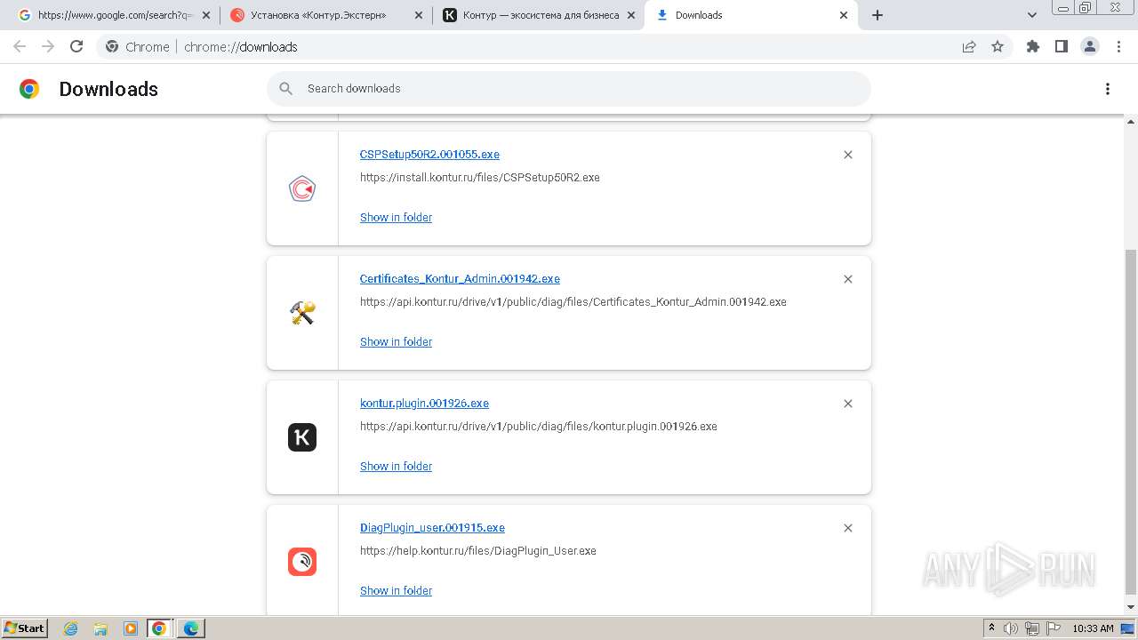The height and width of the screenshot is (640, 1138).
Task: Click the install.kontur.ru CSPSetup source URL
Action: (x=480, y=178)
